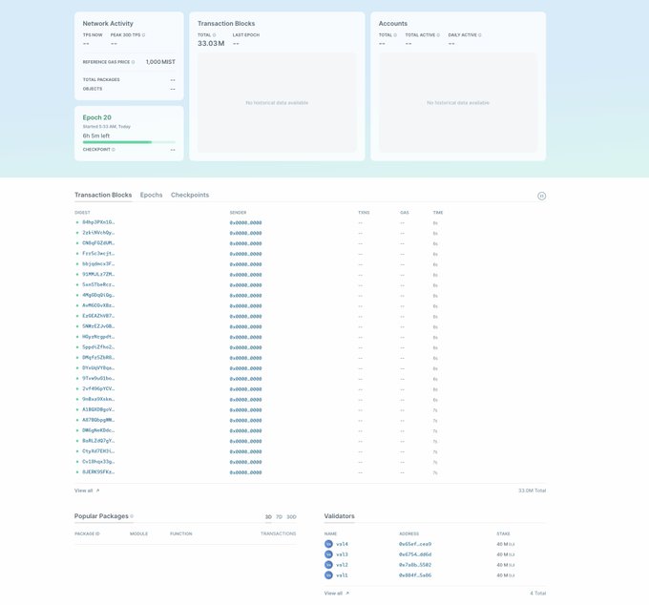
Task: Open transaction digest 2vf49GpYCV..
Action: [x=98, y=389]
